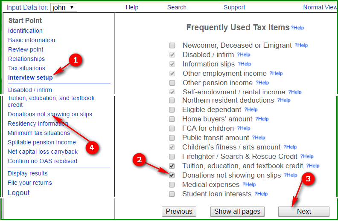This screenshot has height=221, width=338.
Task: Open ?Help for Northern resident deductions
Action: coord(284,100)
